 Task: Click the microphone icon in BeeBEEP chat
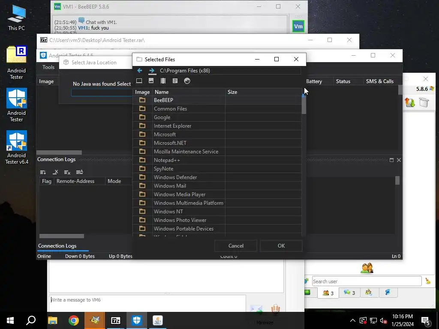[276, 309]
